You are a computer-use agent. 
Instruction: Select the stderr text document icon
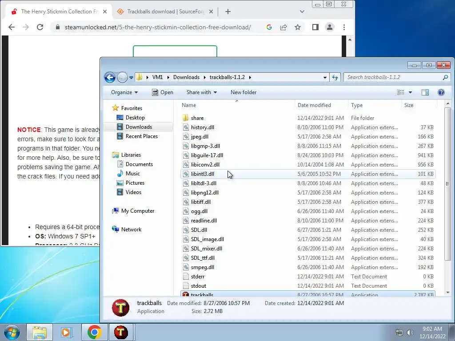(x=186, y=276)
